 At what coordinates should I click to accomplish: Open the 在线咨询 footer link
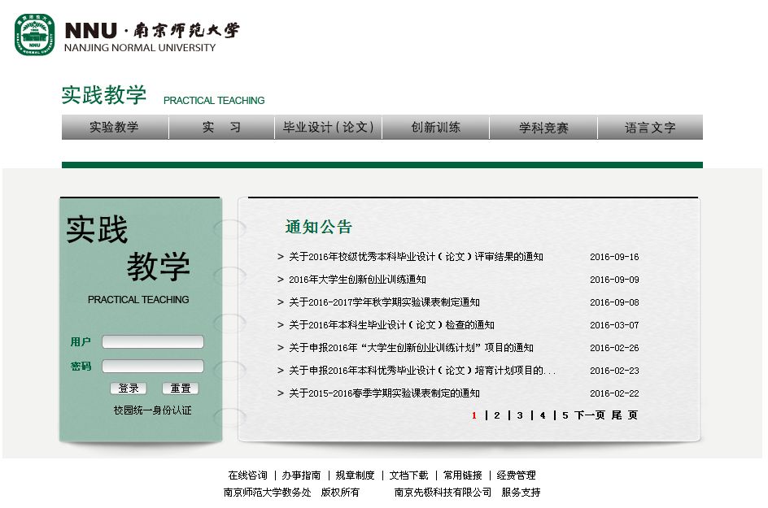(247, 475)
